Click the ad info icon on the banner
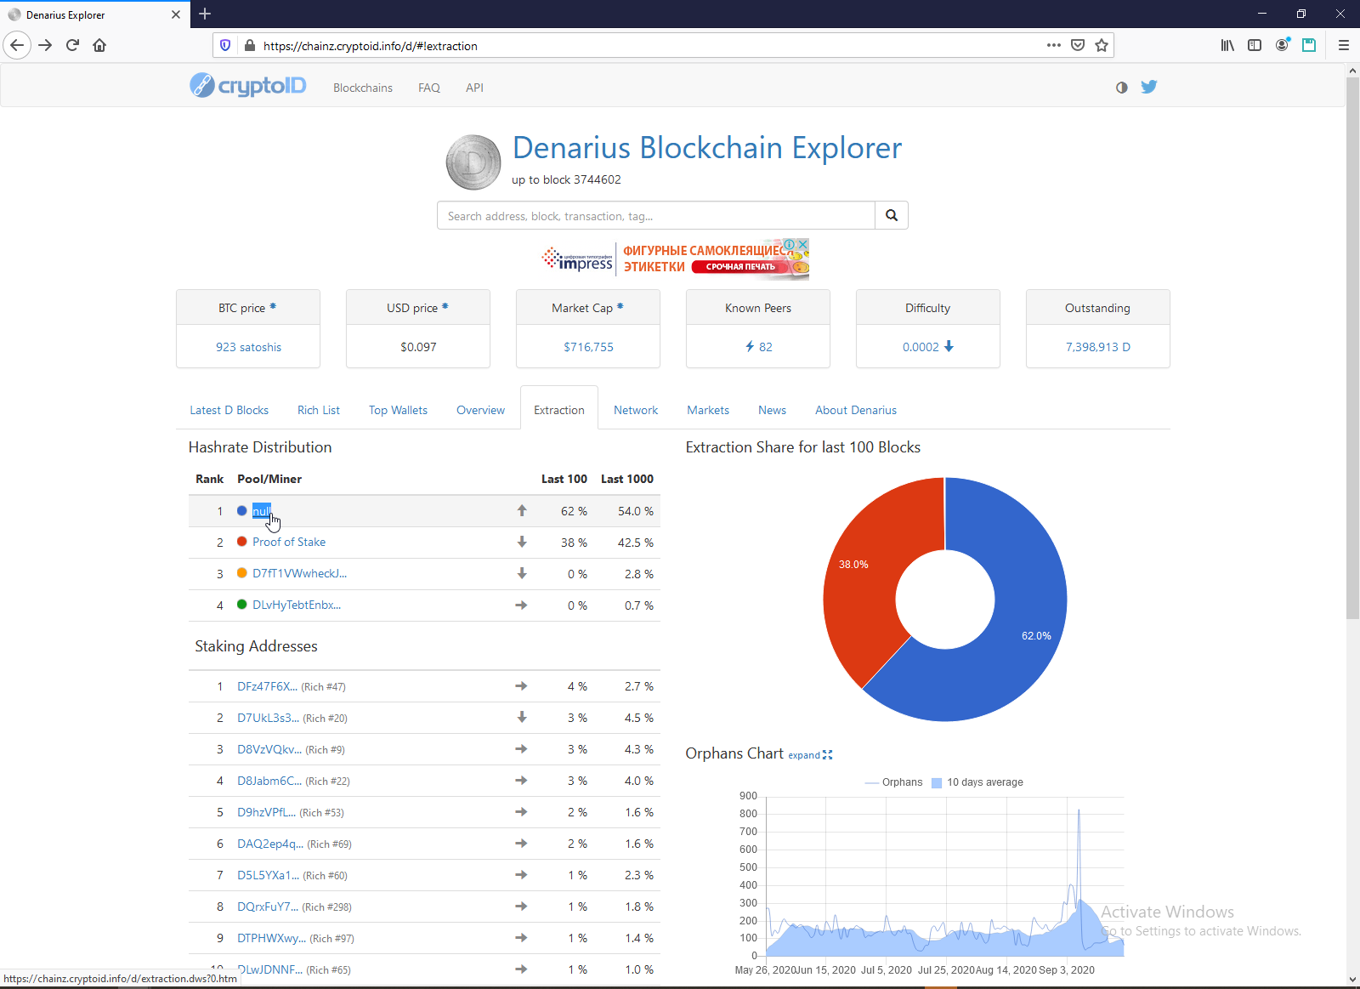Viewport: 1360px width, 989px height. tap(790, 244)
